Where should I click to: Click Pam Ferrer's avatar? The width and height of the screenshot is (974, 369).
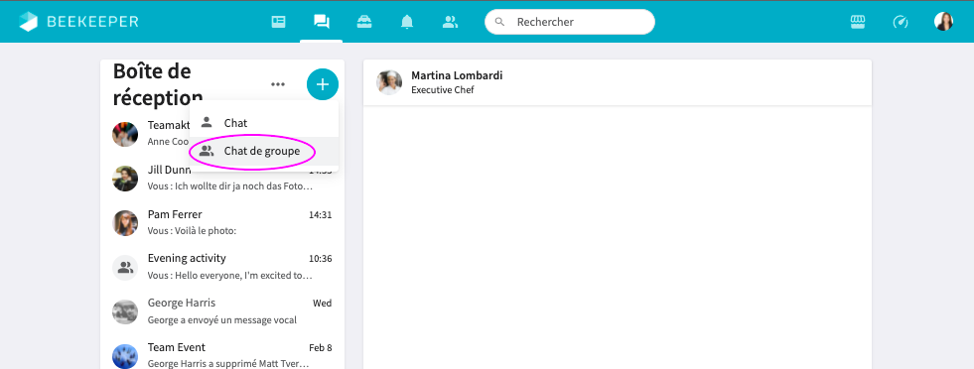point(125,222)
